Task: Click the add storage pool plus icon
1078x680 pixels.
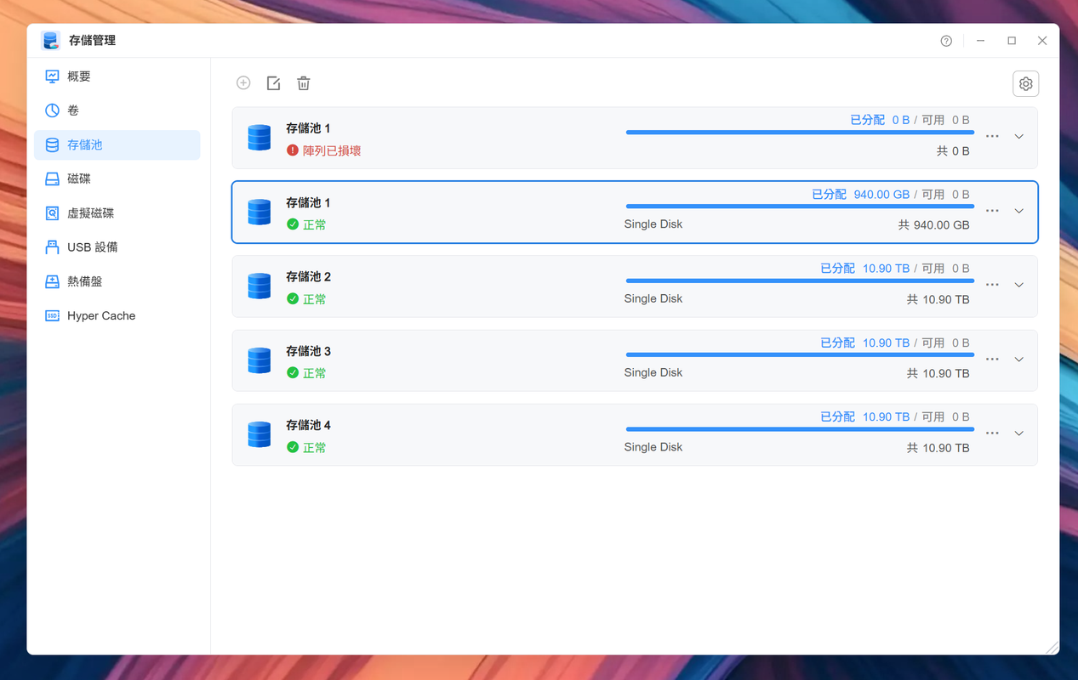Action: pos(243,82)
